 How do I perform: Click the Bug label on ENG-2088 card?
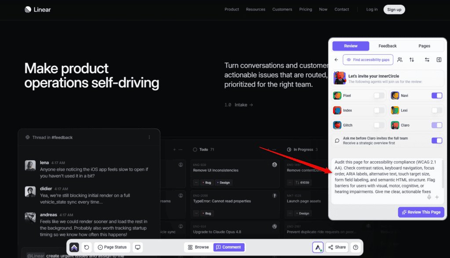click(x=207, y=213)
